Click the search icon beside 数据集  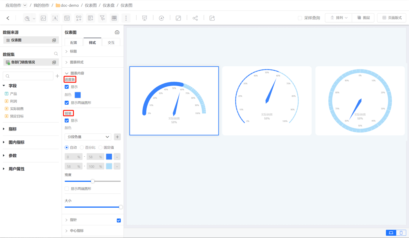coord(56,54)
